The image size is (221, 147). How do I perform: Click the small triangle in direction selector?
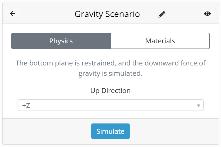click(x=199, y=105)
